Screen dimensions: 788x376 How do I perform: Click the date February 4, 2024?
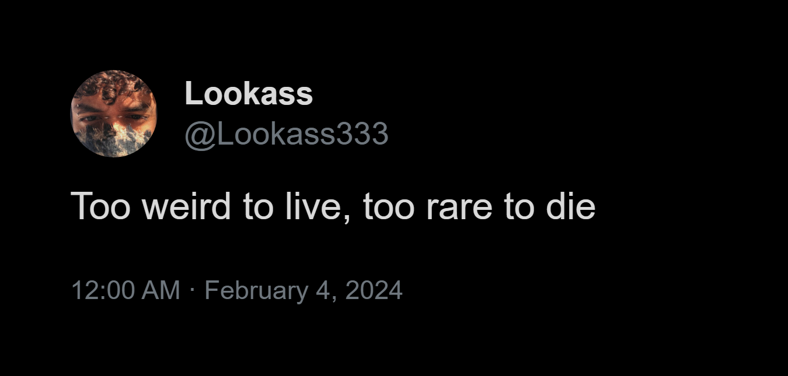(304, 290)
